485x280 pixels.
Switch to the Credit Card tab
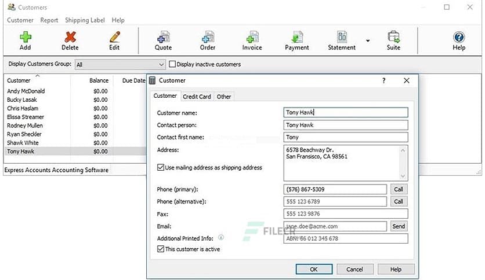pyautogui.click(x=197, y=97)
